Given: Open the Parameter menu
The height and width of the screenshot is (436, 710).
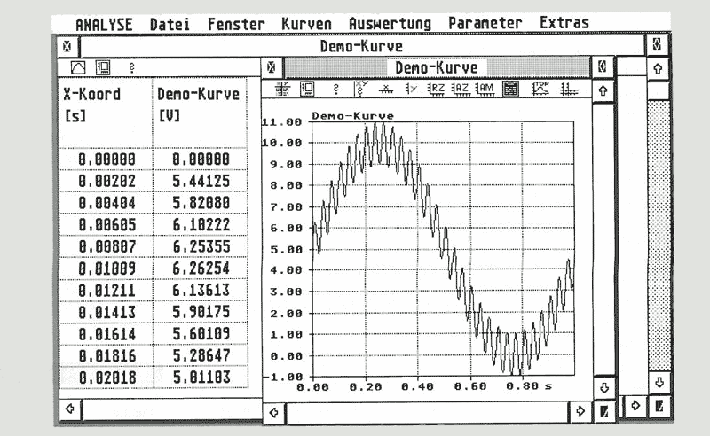Looking at the screenshot, I should click(x=485, y=23).
